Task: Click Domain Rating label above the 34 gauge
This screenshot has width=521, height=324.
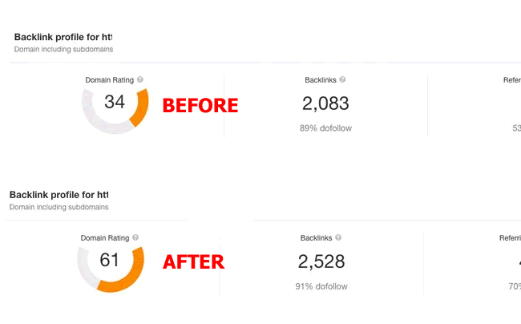Action: pos(110,80)
